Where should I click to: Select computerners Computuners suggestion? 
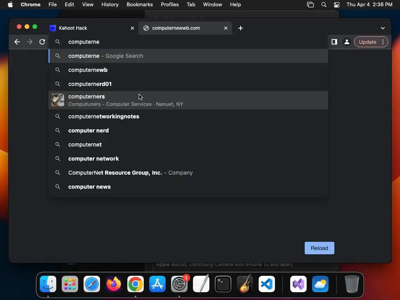[188, 100]
